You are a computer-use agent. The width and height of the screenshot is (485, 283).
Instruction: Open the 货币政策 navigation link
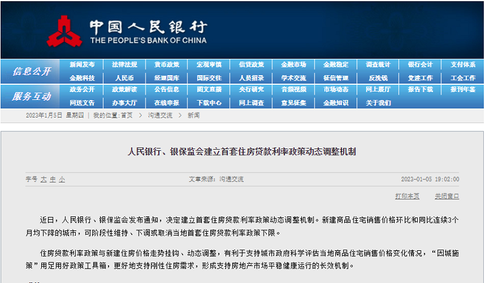tap(166, 65)
